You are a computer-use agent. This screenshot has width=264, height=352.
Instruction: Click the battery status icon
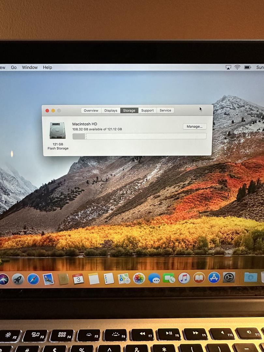[x=247, y=67]
